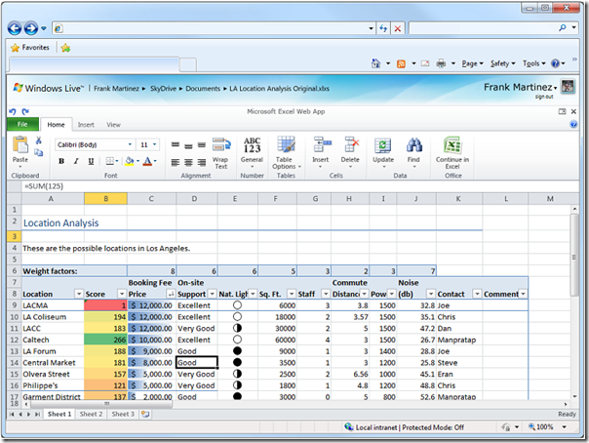The width and height of the screenshot is (589, 443).
Task: Toggle Underline formatting
Action: click(x=91, y=161)
